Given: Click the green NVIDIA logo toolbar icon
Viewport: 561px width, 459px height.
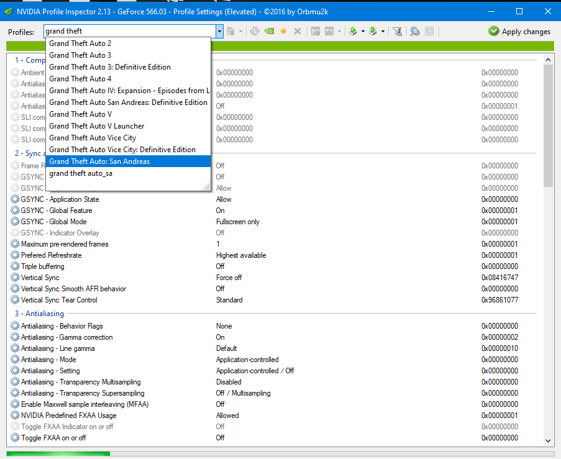Looking at the screenshot, I should [x=269, y=31].
